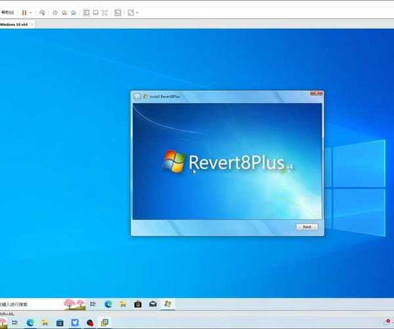Open the 帮助(H) menu

click(x=7, y=13)
